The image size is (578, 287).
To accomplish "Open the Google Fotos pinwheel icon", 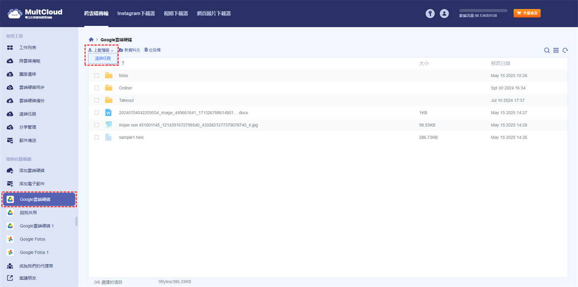I will point(10,239).
